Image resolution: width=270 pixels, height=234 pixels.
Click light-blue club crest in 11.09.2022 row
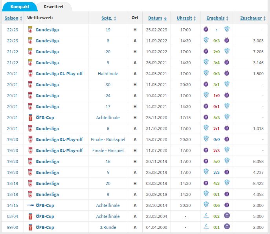pos(206,40)
